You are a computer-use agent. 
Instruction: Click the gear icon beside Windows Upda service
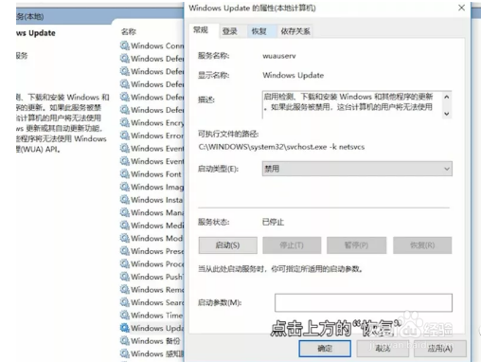(125, 328)
